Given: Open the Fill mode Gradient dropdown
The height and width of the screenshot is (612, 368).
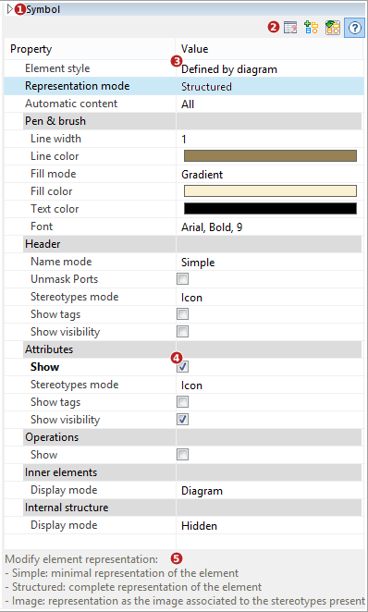Looking at the screenshot, I should click(x=270, y=174).
